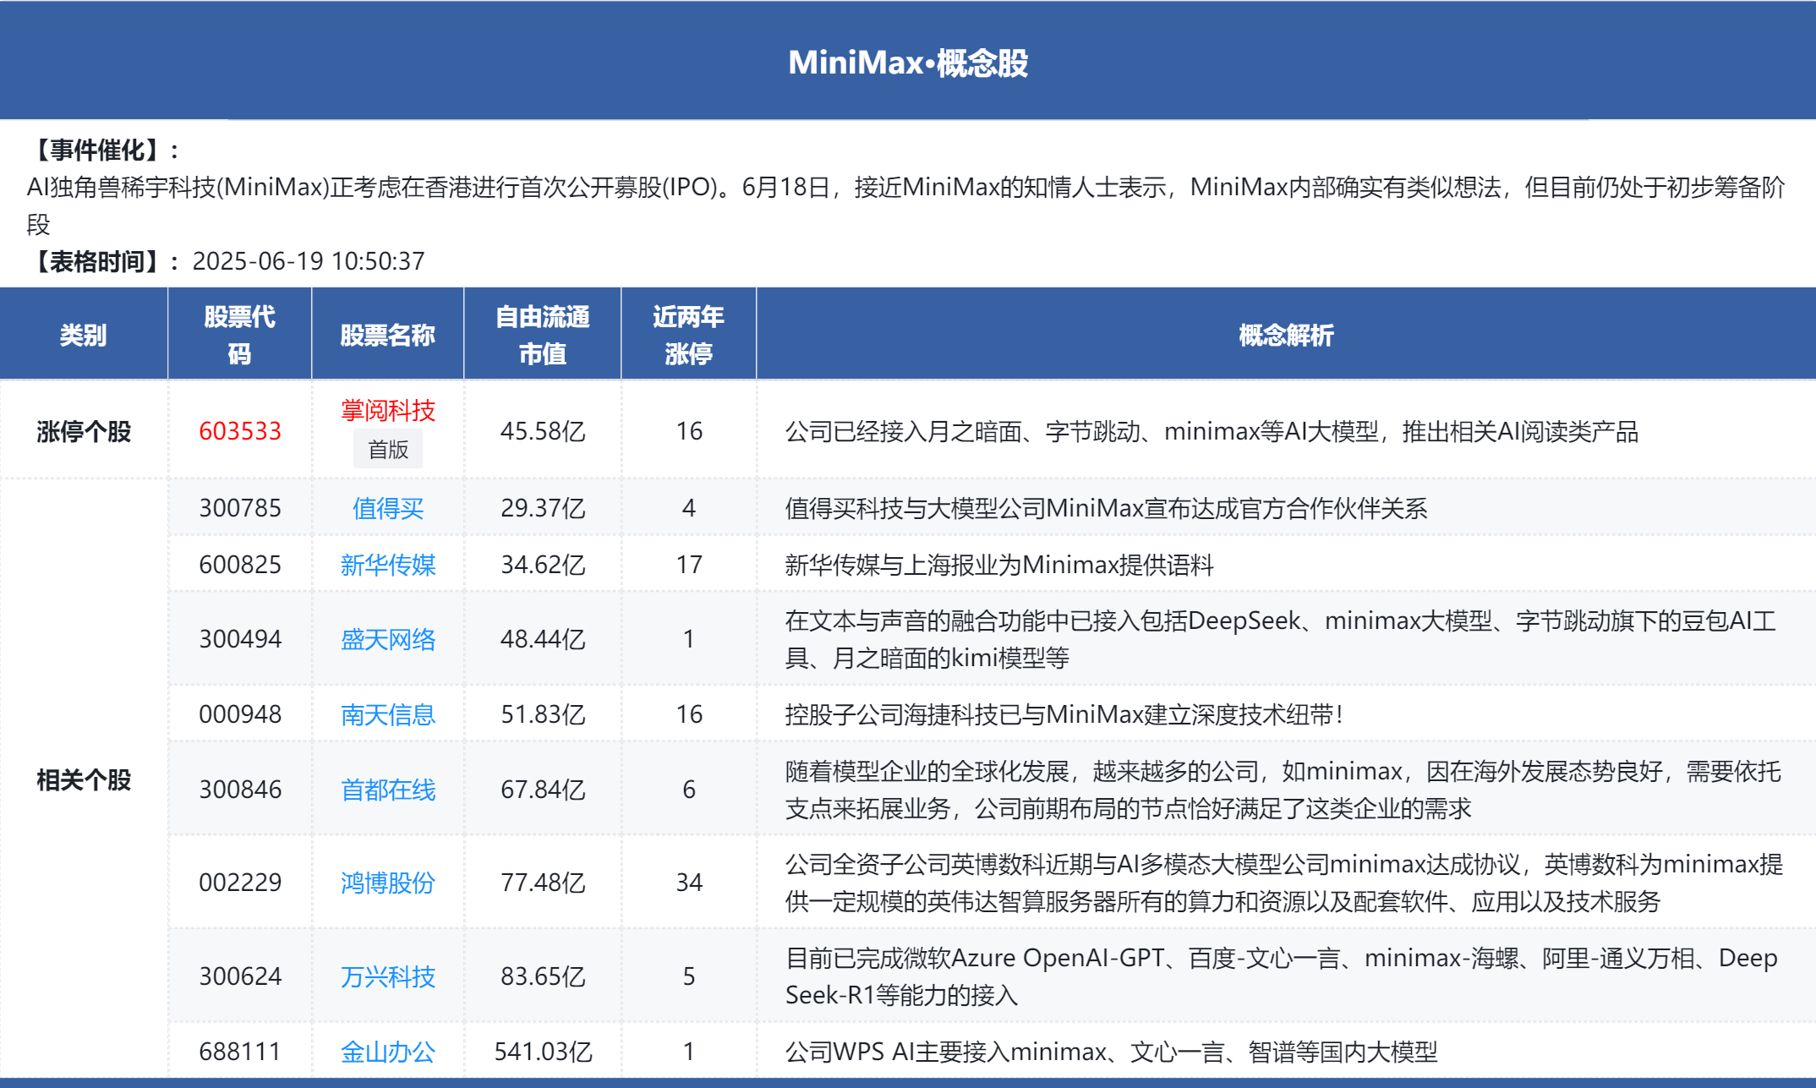Open the 首都在线 stock link

(387, 790)
